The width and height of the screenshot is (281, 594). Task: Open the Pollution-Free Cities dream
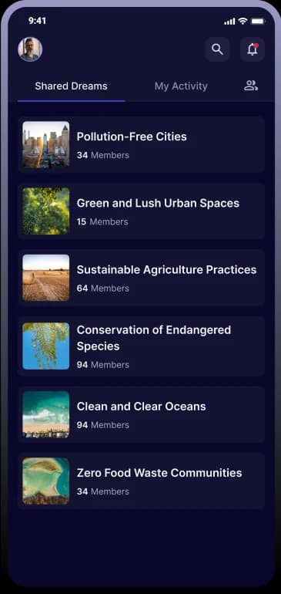[x=142, y=145]
